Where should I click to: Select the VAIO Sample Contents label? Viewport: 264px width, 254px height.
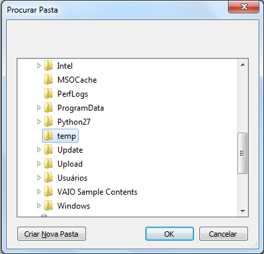[97, 192]
